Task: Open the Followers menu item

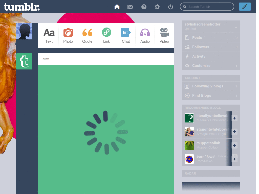Action: 211,47
